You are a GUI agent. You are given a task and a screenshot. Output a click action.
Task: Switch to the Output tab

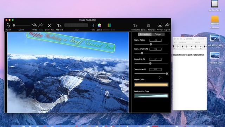tap(158, 34)
